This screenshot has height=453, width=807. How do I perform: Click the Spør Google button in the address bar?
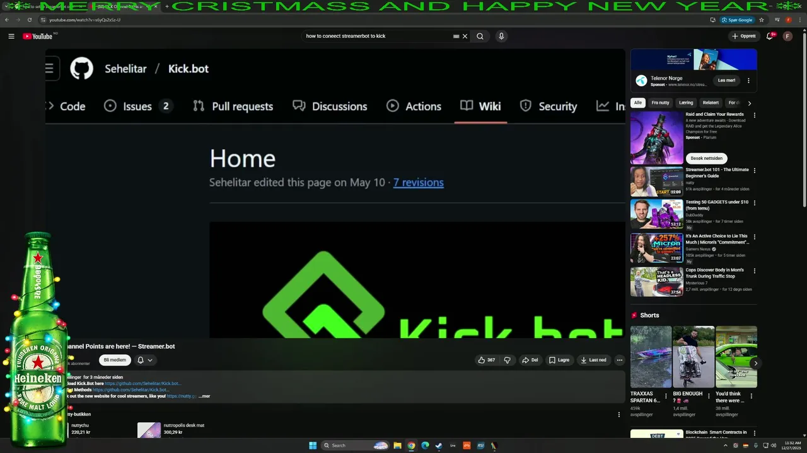(x=737, y=20)
